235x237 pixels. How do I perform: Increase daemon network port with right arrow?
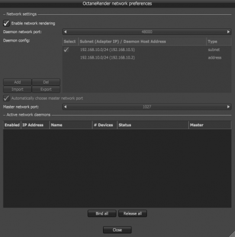click(x=228, y=32)
